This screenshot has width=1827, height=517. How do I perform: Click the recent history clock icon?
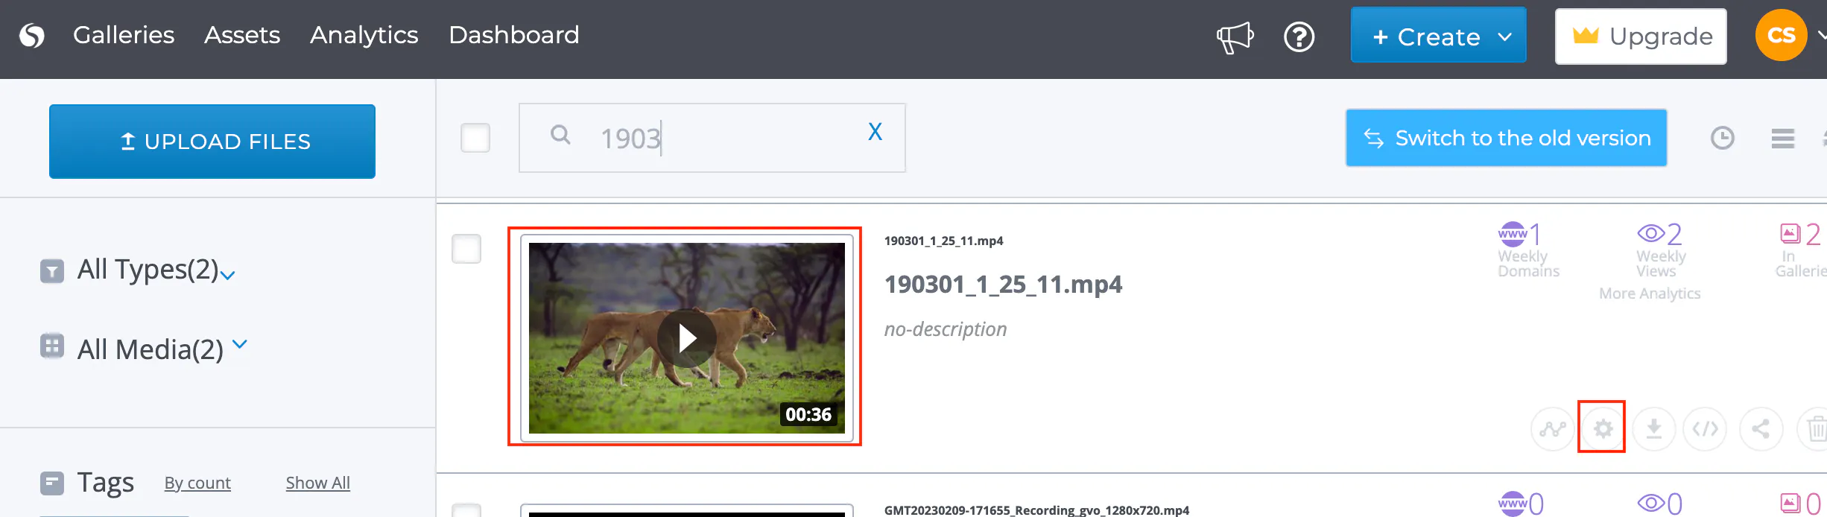[x=1722, y=138]
